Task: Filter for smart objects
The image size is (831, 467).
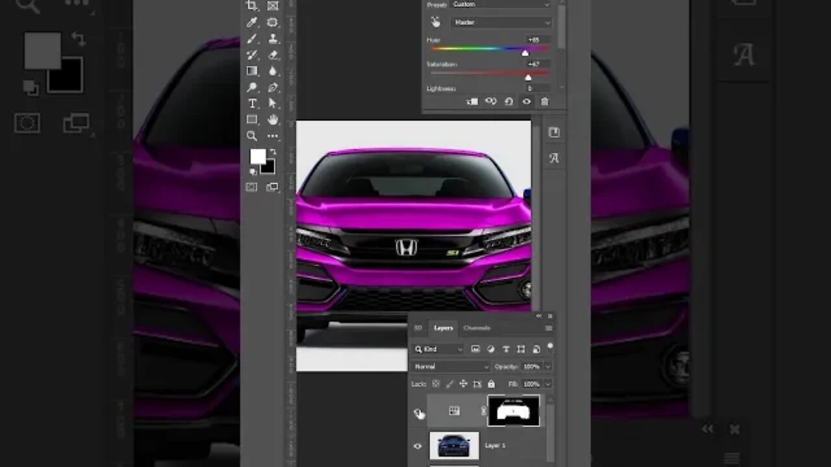Action: click(x=536, y=349)
